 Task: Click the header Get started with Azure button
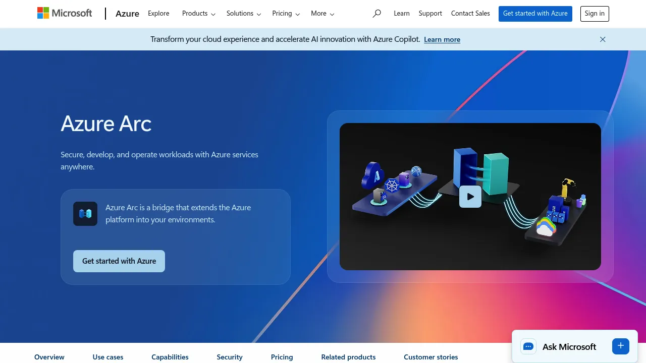[535, 14]
